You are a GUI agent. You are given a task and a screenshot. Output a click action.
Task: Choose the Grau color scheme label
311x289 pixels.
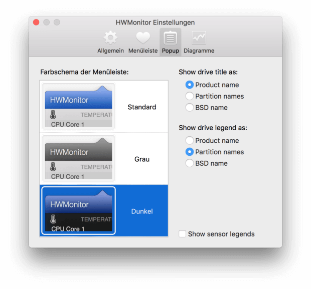(x=141, y=159)
